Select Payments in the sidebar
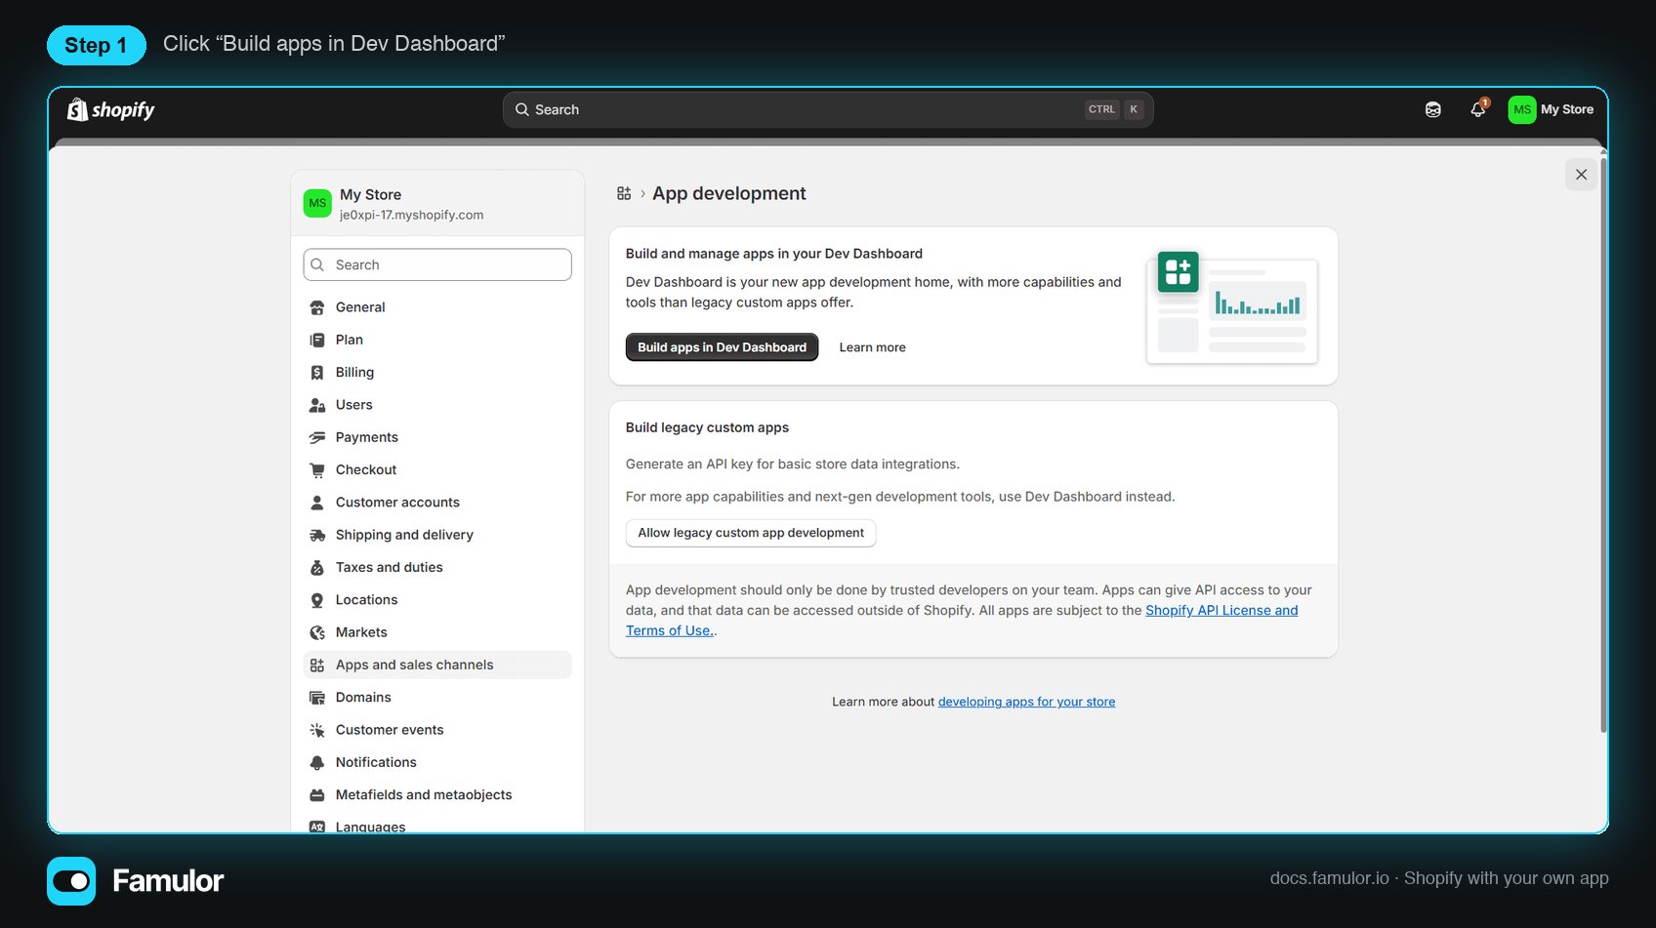Viewport: 1656px width, 928px height. tap(437, 437)
